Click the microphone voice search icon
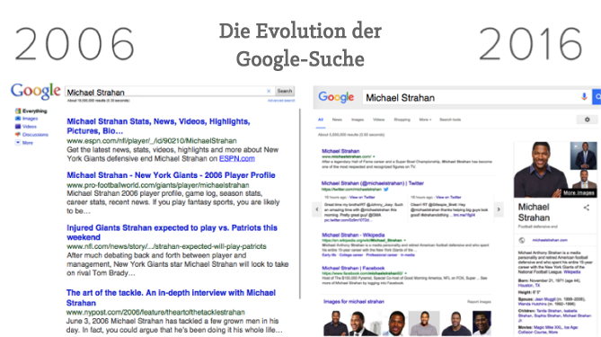This screenshot has height=337, width=601. 584,97
